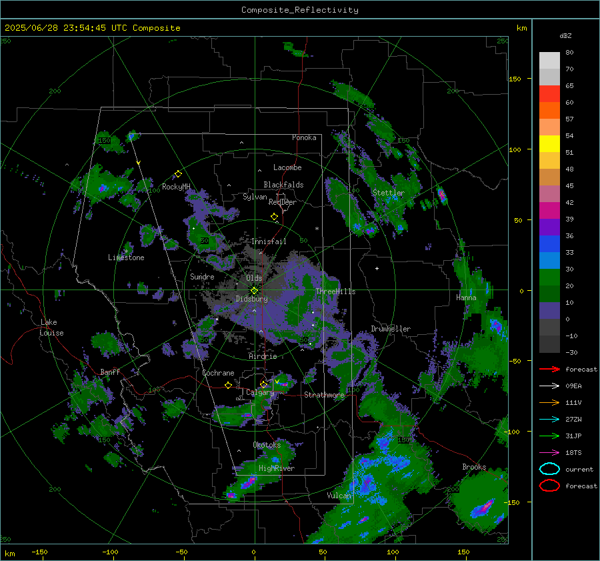Image resolution: width=600 pixels, height=561 pixels.
Task: Click the RedDeer city label
Action: pyautogui.click(x=283, y=202)
